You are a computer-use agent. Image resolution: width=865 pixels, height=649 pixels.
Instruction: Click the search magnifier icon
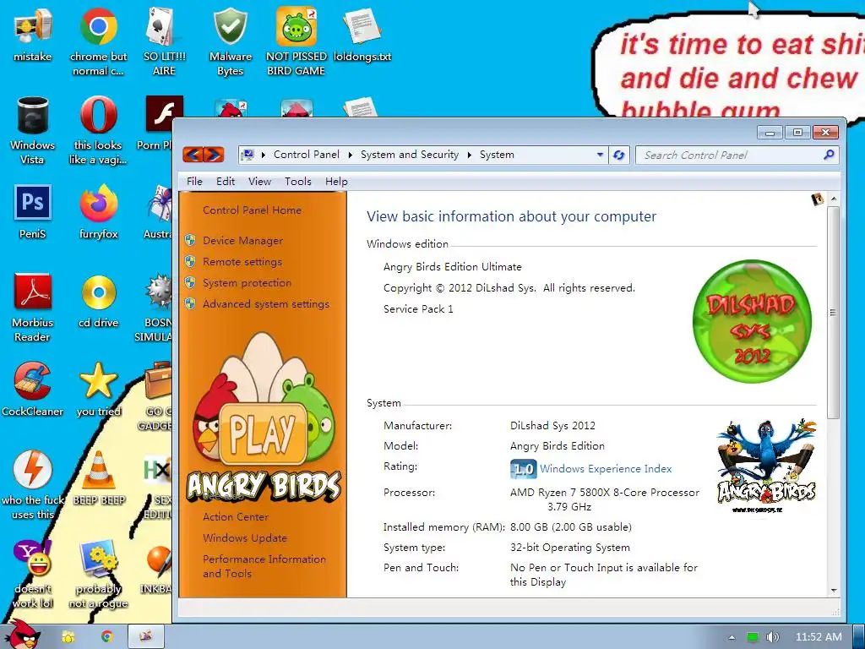829,155
